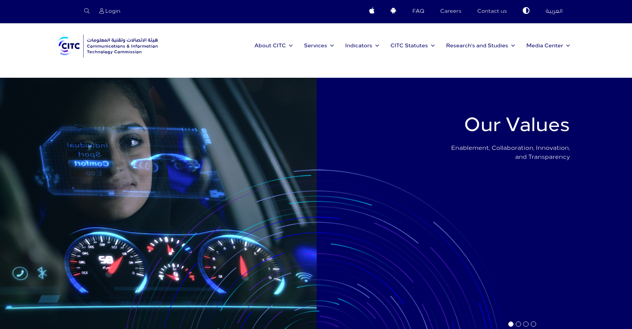Screen dimensions: 632x329
Task: Click the Login text link
Action: tap(113, 11)
